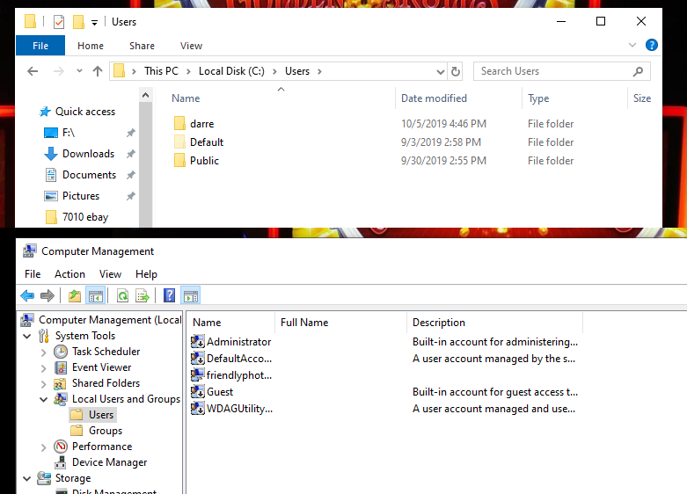Select Device Manager in the tree
Screen dimensions: 687x494
(100, 462)
